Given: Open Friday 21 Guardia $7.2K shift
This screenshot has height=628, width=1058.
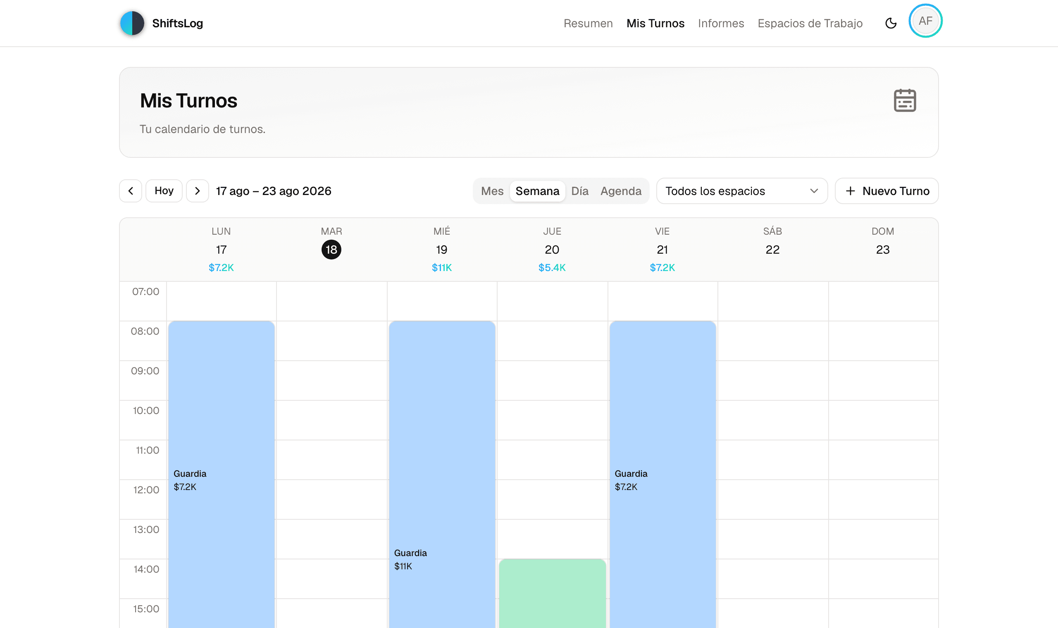Looking at the screenshot, I should [x=663, y=474].
